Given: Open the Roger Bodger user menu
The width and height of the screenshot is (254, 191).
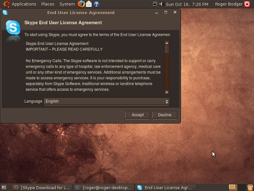Looking at the screenshot, I should [x=229, y=4].
